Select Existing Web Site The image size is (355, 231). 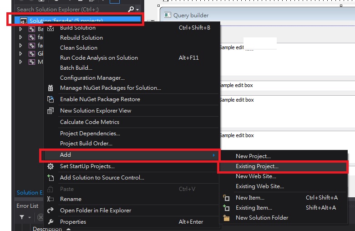coord(284,186)
